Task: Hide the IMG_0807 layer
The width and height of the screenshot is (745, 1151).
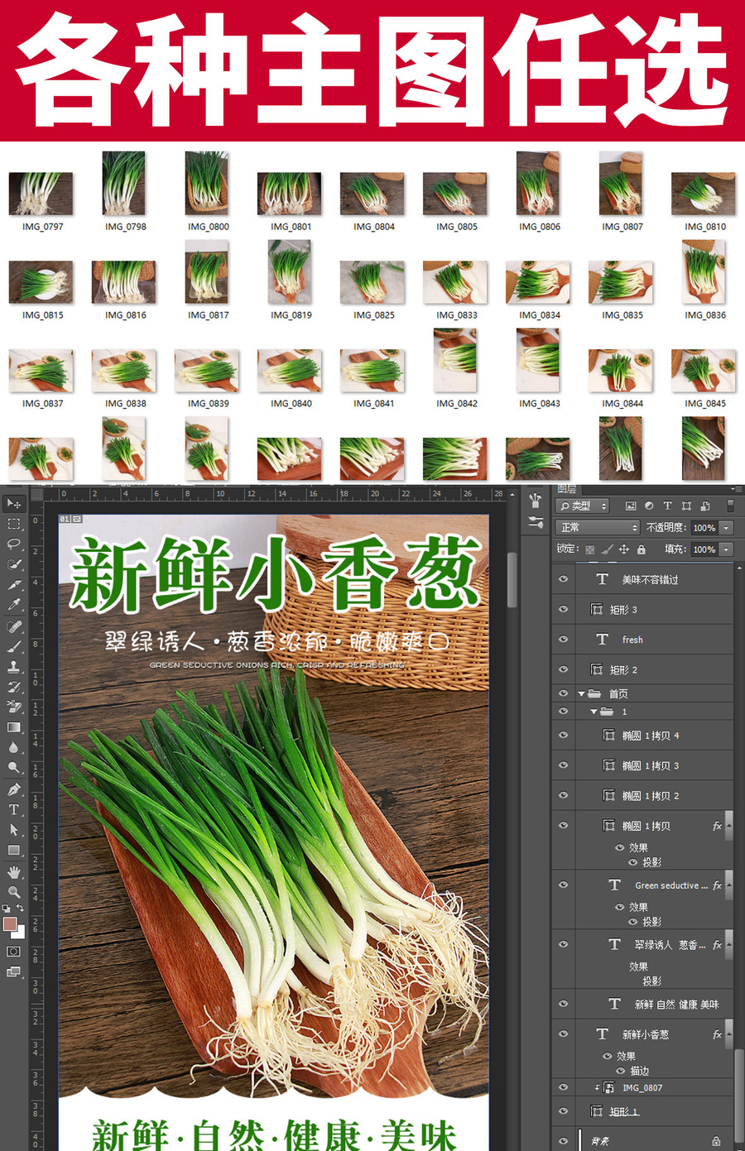Action: [563, 1087]
